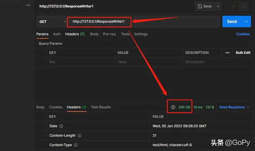Click the request title http://127.0.0.1/ResponseWriter1

point(67,6)
